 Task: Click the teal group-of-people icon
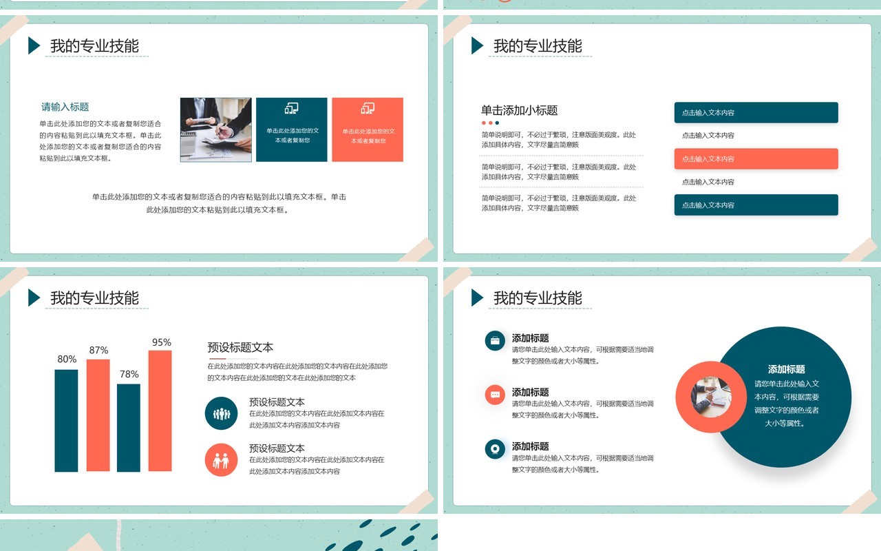(221, 413)
